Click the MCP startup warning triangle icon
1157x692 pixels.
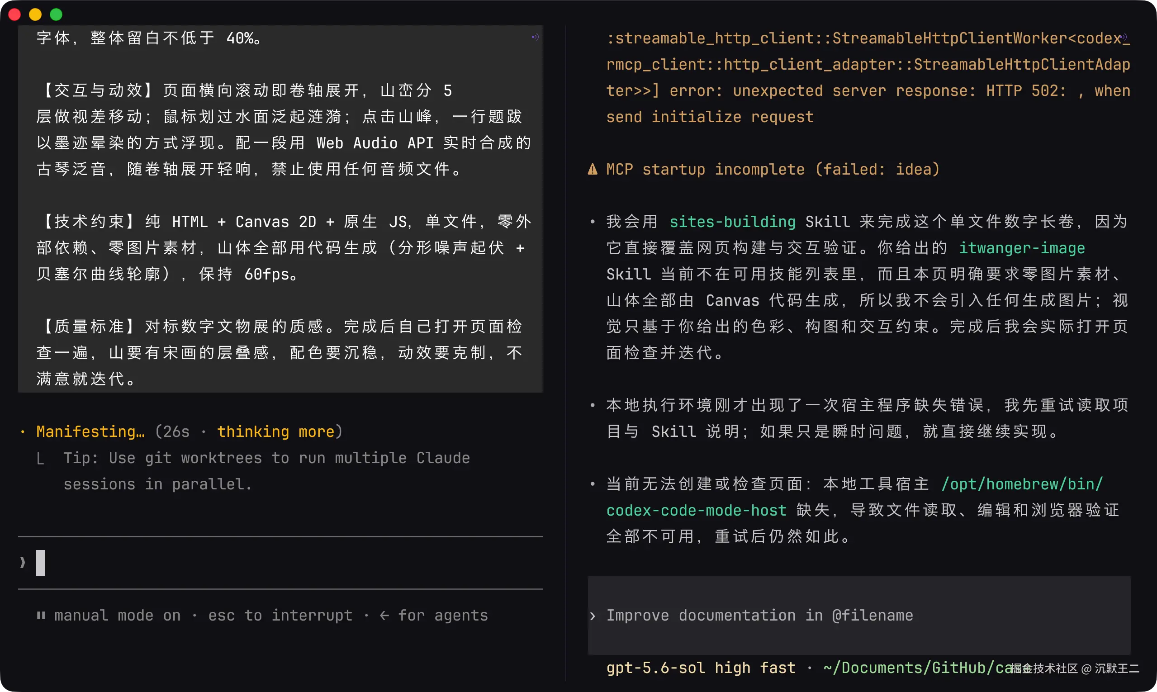pos(592,169)
